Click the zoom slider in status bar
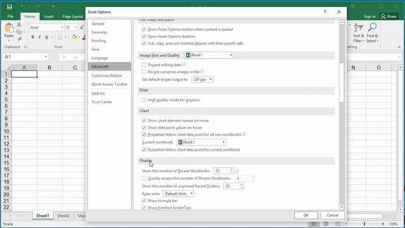 click(x=364, y=224)
